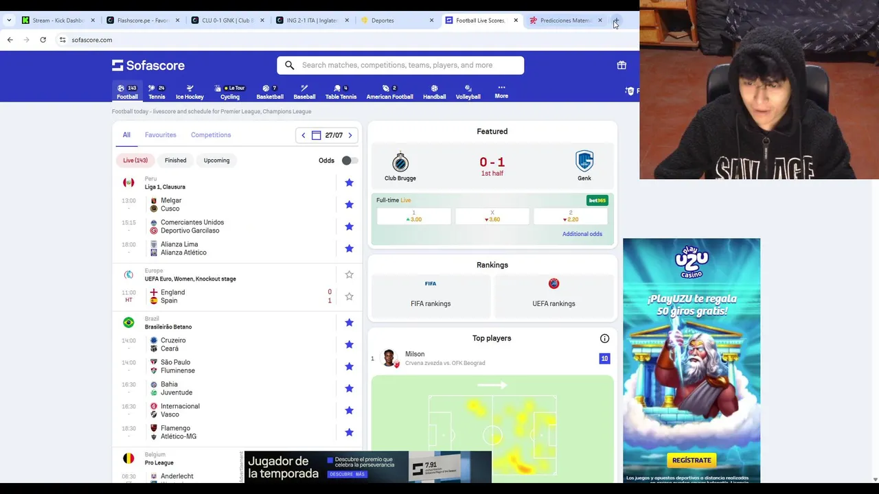Image resolution: width=879 pixels, height=494 pixels.
Task: Open the Bahia vs Juventude match
Action: point(237,388)
